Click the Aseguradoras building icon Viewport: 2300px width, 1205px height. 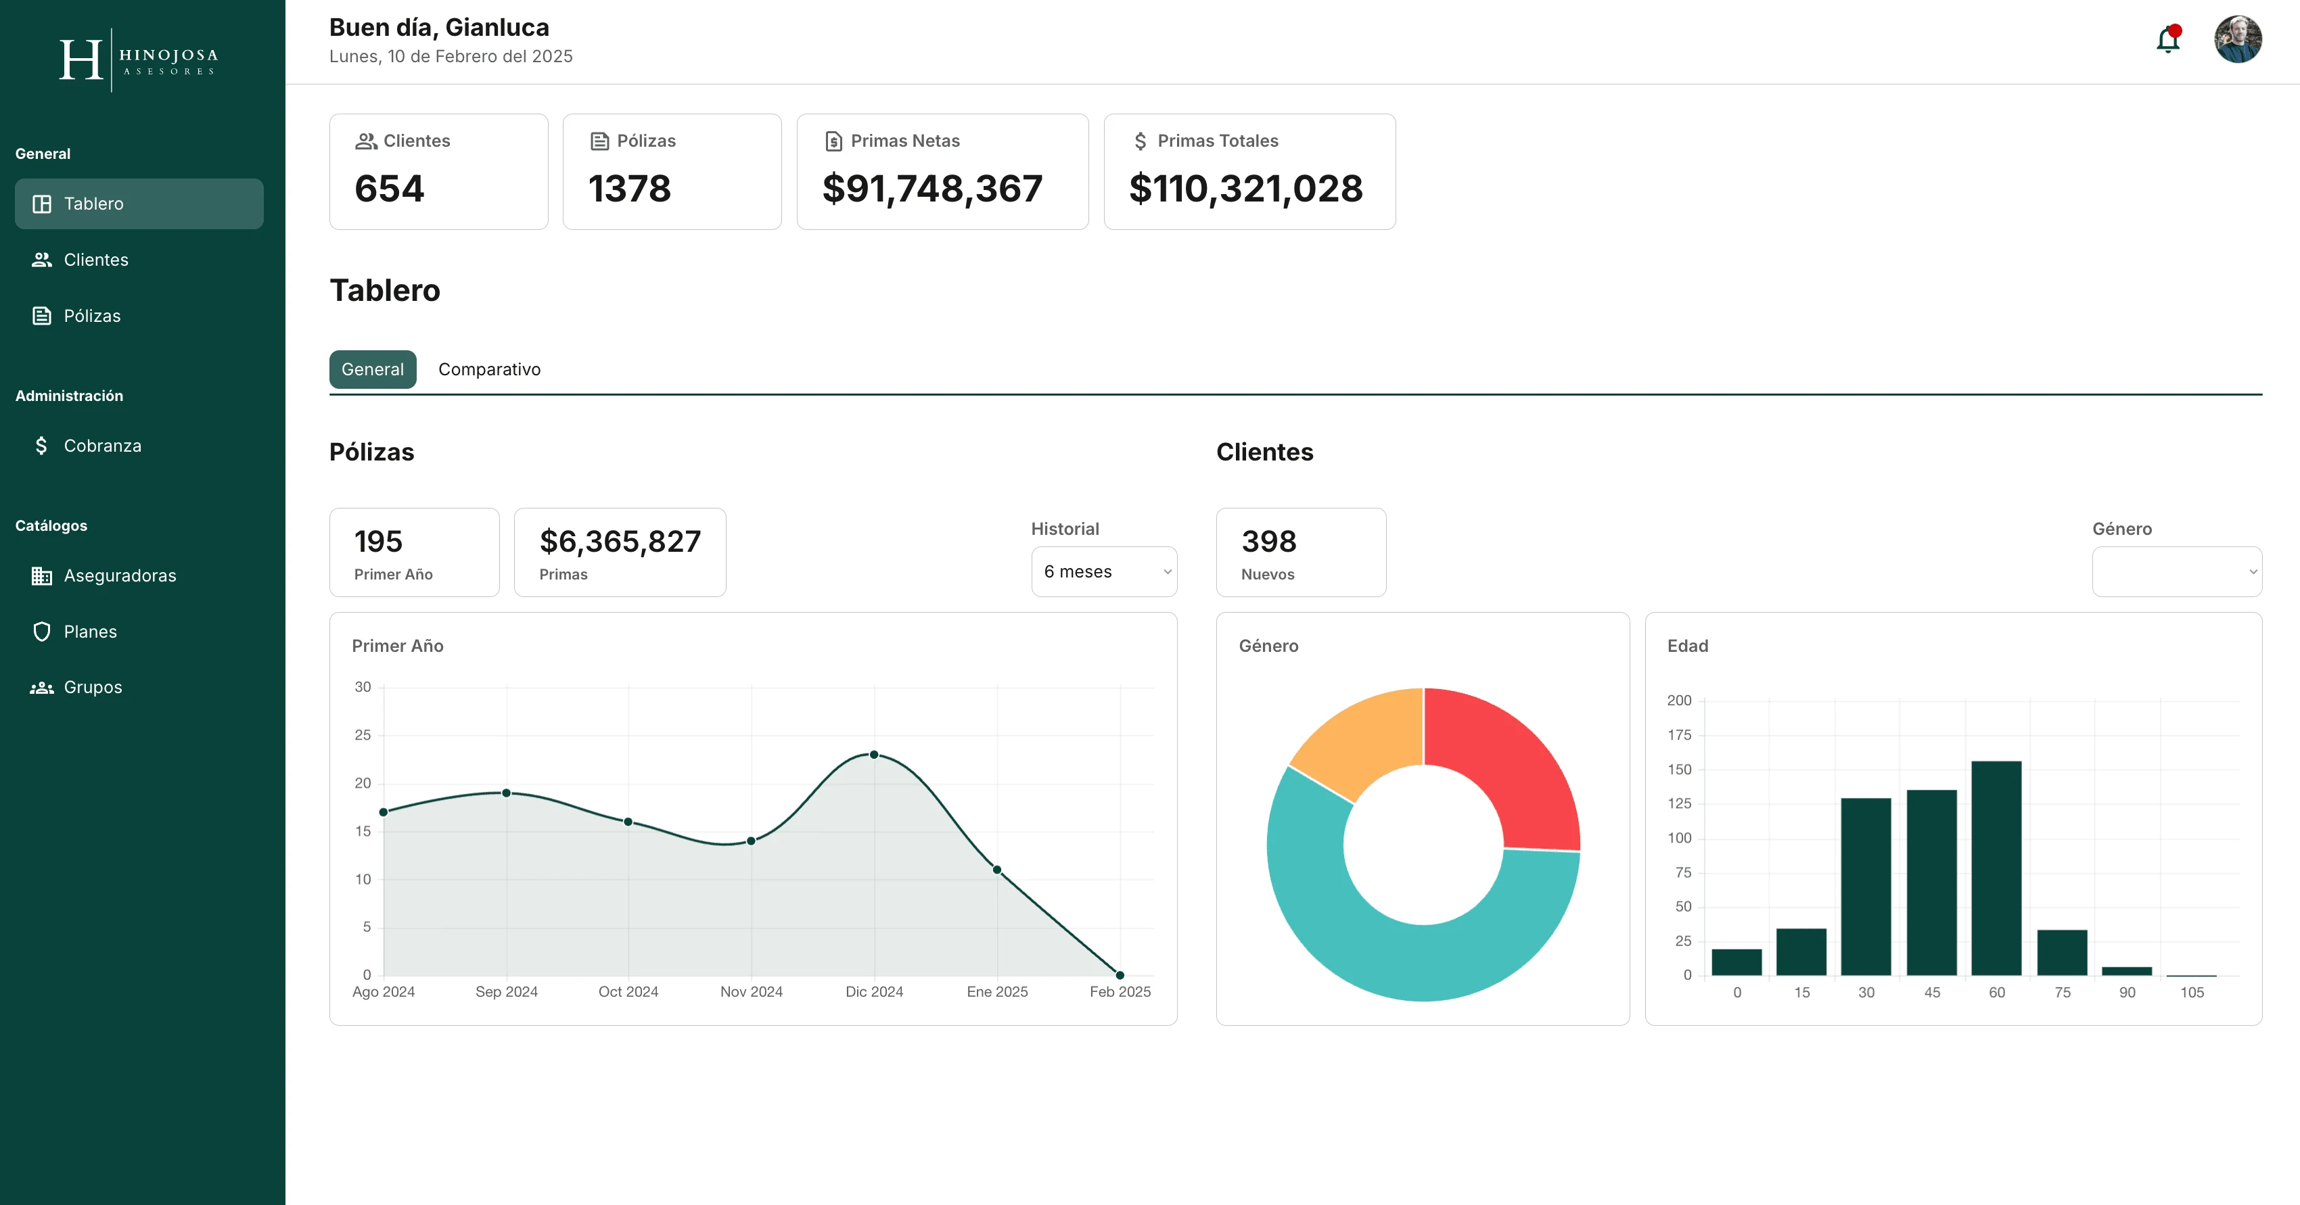coord(42,575)
